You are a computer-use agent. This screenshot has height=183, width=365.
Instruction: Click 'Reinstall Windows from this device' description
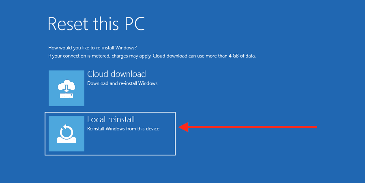[x=123, y=129]
